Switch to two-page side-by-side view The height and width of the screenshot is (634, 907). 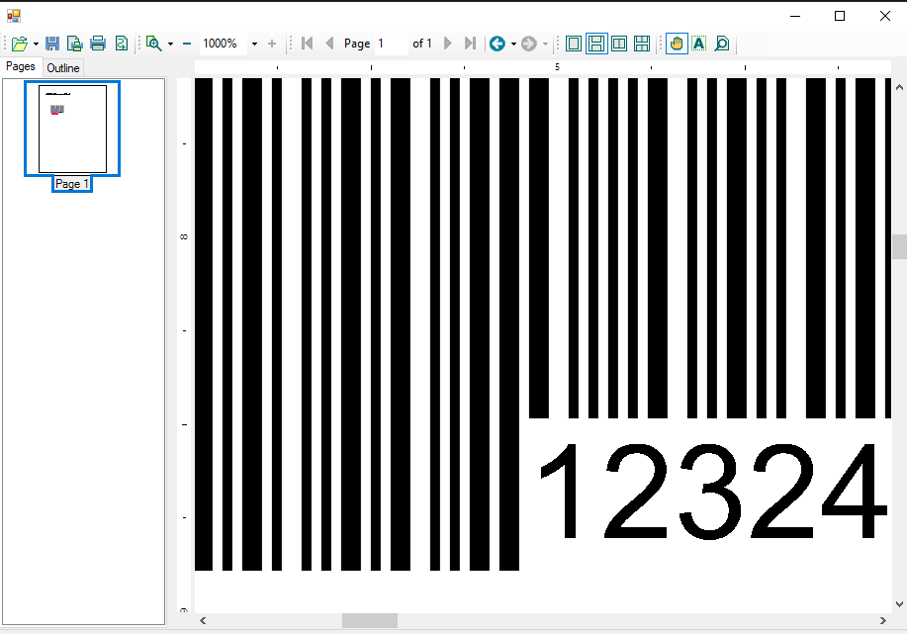click(619, 44)
